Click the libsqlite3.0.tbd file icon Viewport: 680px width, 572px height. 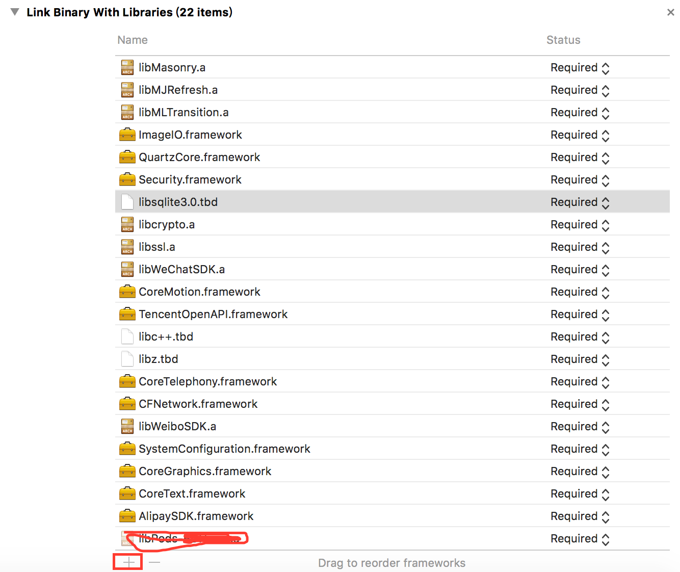(x=127, y=202)
